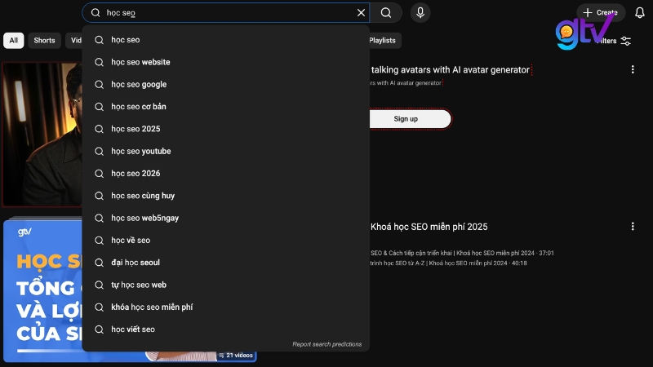Image resolution: width=653 pixels, height=367 pixels.
Task: Start voice search with the microphone icon
Action: click(x=420, y=13)
